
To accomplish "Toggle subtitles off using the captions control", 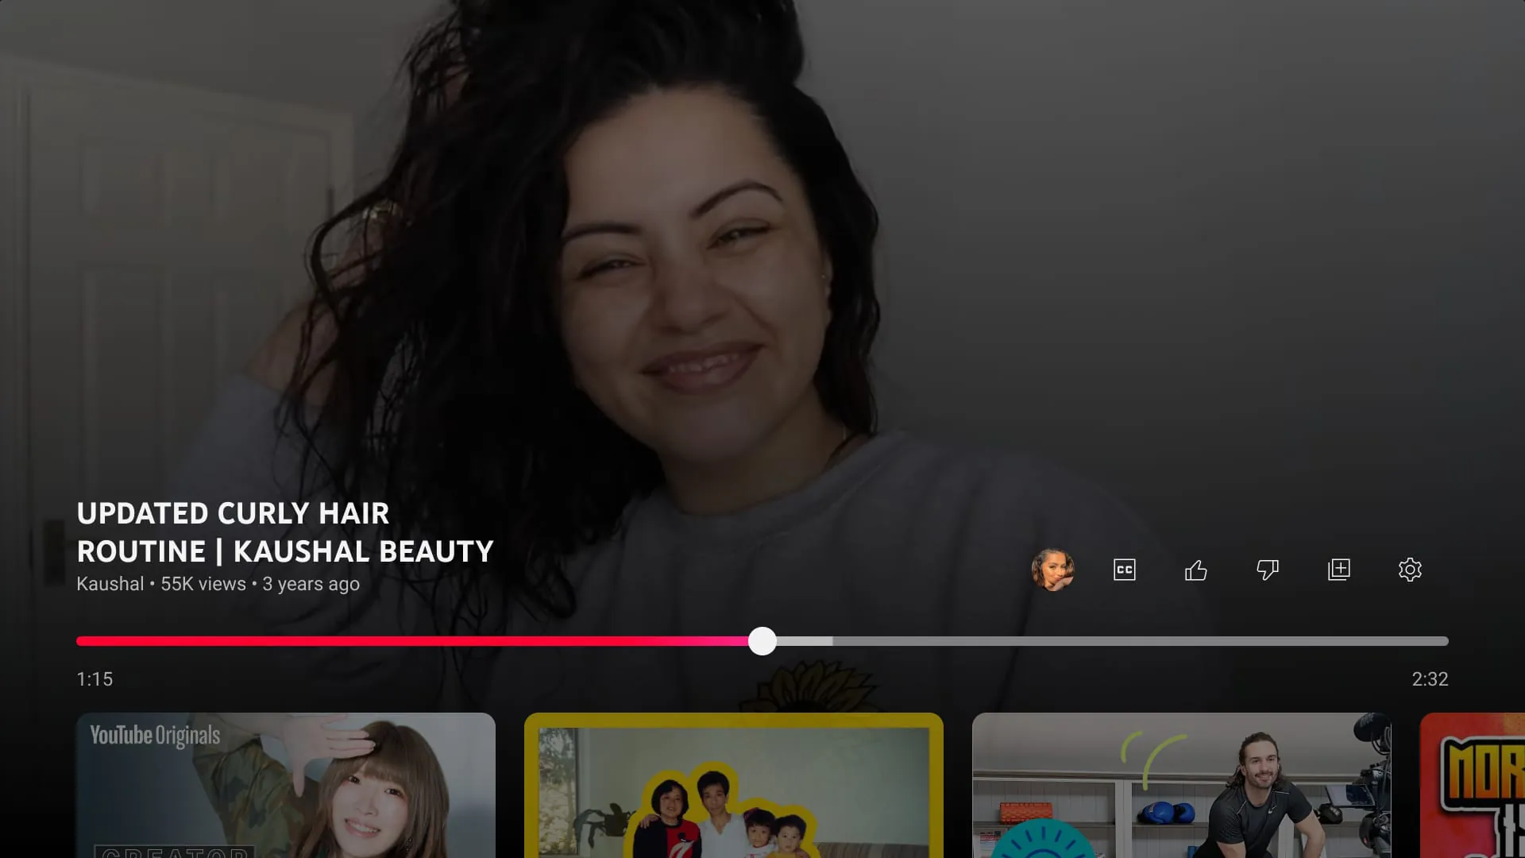I will point(1124,570).
